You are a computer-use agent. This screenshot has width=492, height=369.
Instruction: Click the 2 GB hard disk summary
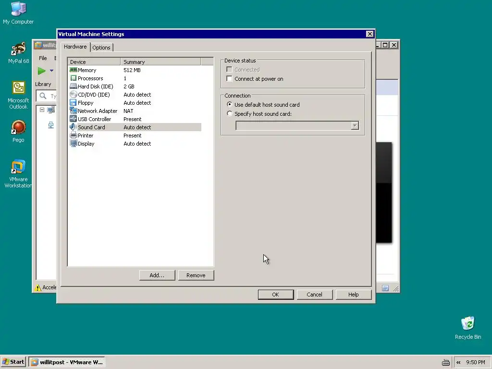(129, 86)
